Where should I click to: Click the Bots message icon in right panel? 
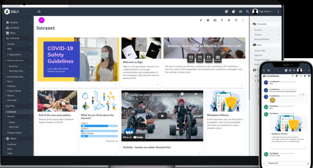[x=254, y=45]
